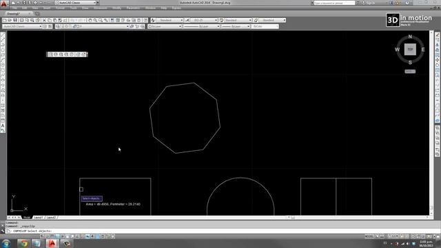Click AutoCAD icon on the taskbar

(x=52, y=243)
